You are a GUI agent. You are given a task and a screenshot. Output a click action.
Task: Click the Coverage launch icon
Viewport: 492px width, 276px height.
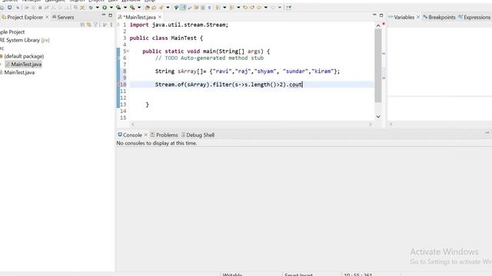point(118,7)
